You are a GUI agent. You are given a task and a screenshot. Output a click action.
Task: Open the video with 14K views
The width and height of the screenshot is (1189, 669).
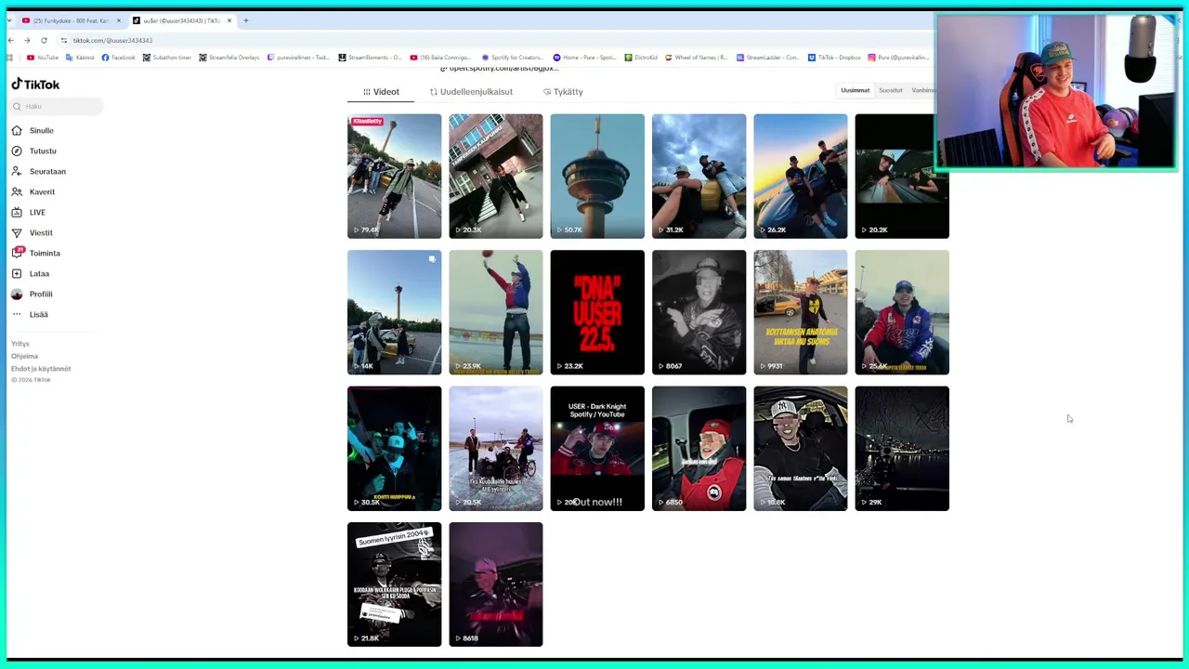(x=395, y=312)
